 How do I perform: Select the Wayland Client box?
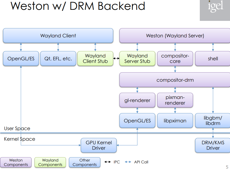(58, 36)
